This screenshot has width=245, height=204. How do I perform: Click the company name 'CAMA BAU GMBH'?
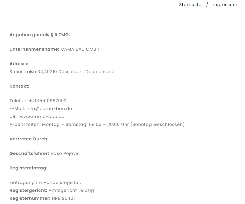click(80, 49)
